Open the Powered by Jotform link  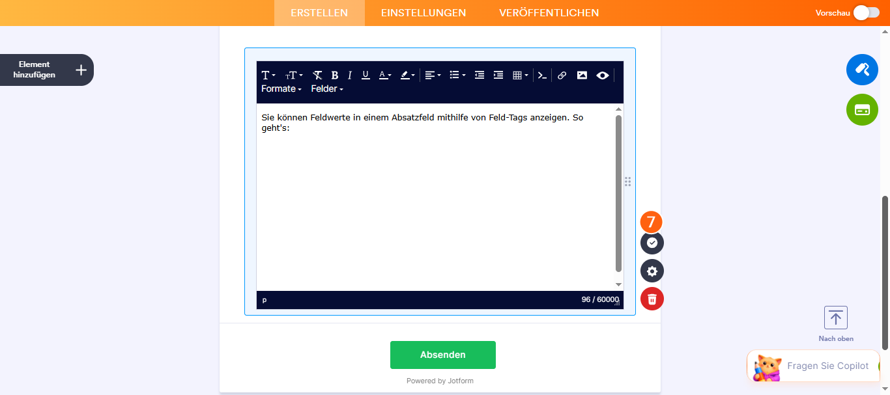tap(440, 381)
